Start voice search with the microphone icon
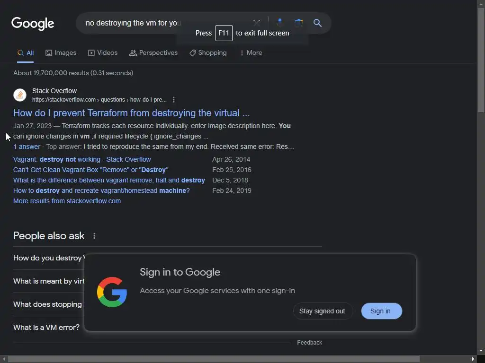The width and height of the screenshot is (485, 363). [279, 23]
